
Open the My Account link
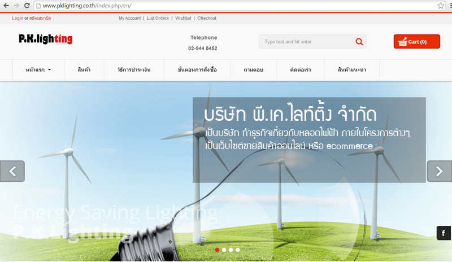130,18
